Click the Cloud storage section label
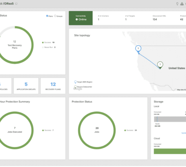186x167 pixels. 157,138
